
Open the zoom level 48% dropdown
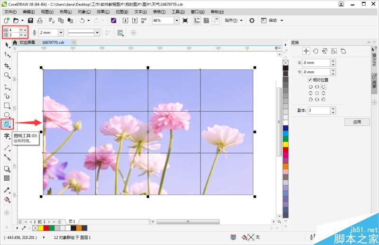(176, 21)
